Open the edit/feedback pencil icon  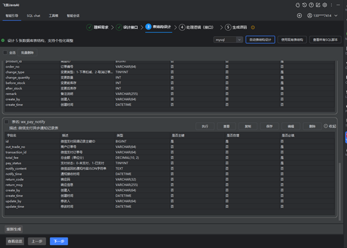(318, 5)
